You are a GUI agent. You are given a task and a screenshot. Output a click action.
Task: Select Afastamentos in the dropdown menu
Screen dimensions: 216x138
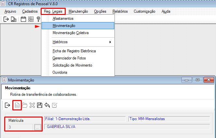(78, 19)
